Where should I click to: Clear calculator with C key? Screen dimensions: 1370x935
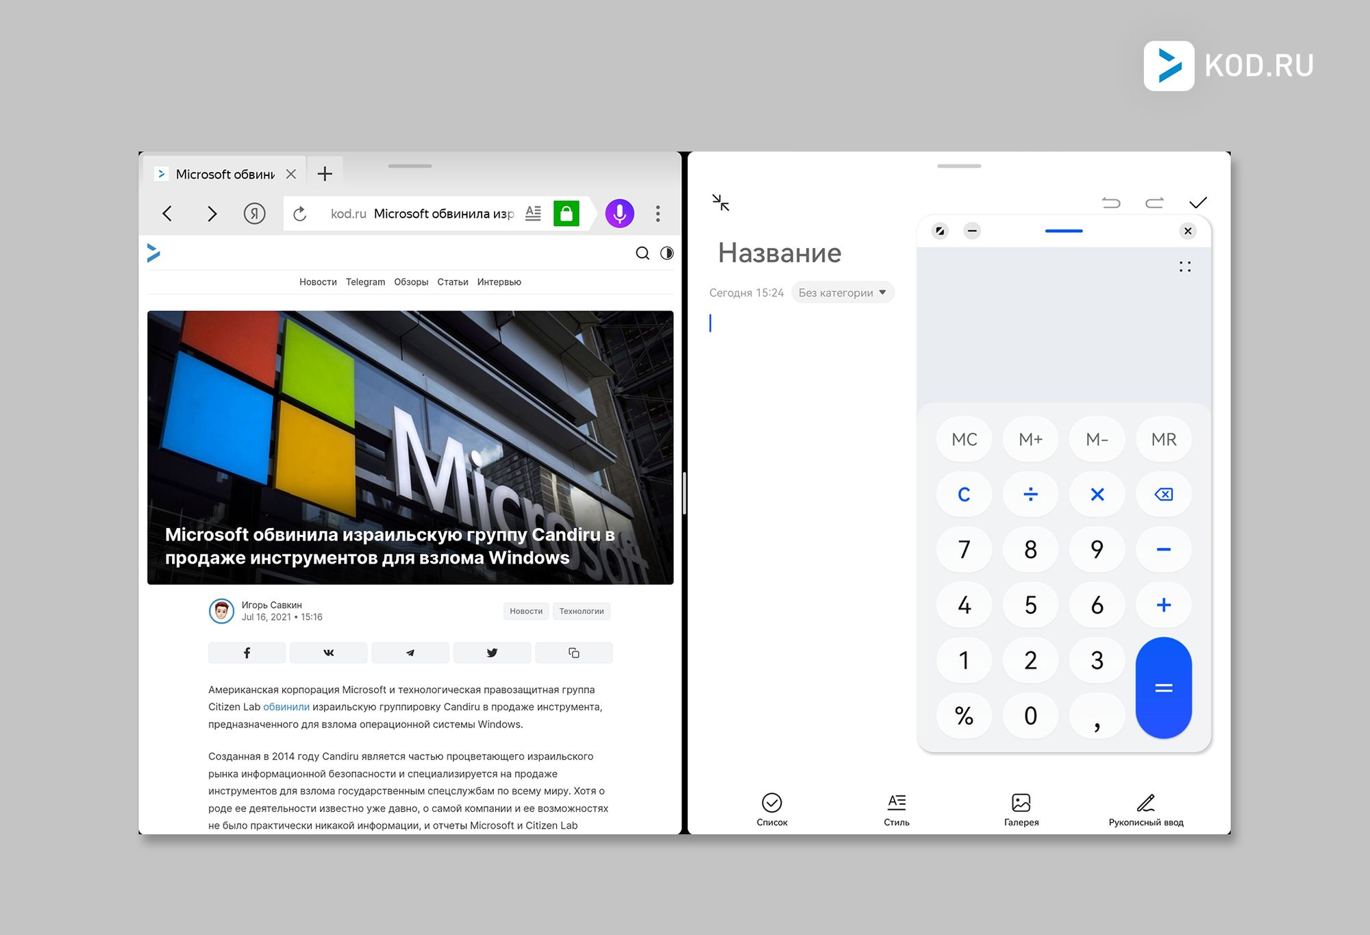(x=964, y=494)
